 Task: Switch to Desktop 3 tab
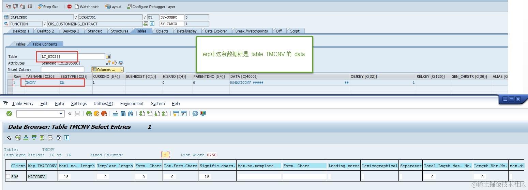pyautogui.click(x=71, y=31)
